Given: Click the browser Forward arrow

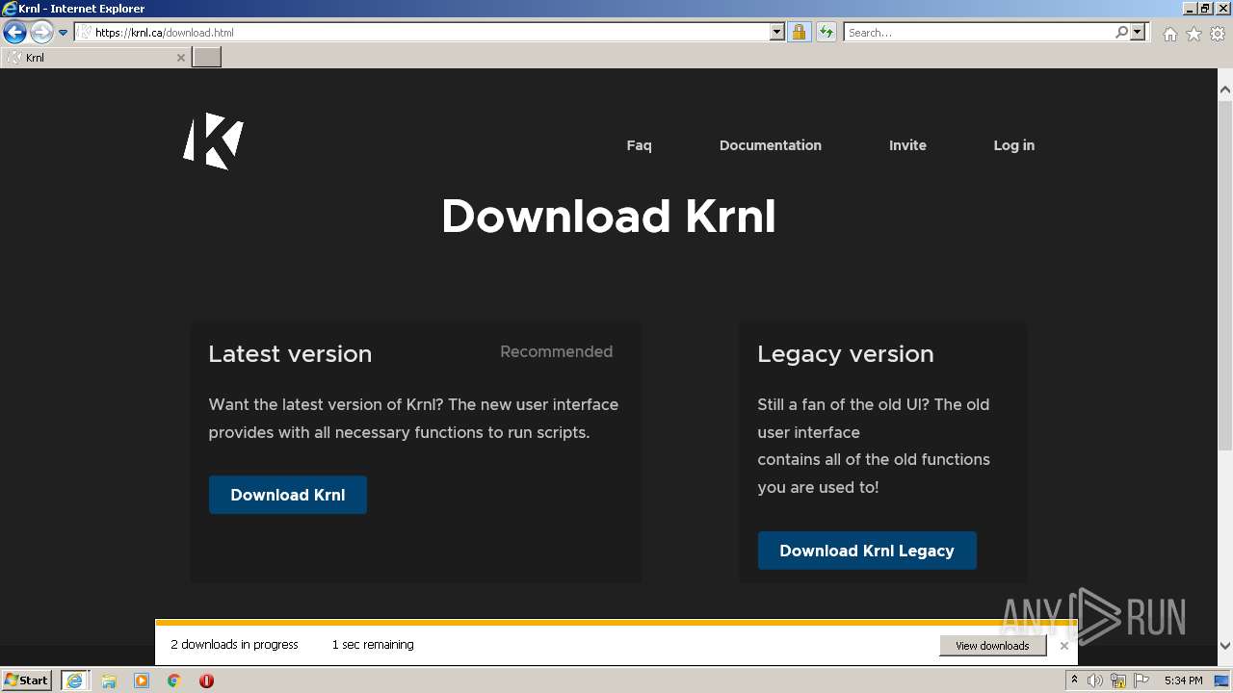Looking at the screenshot, I should point(41,33).
